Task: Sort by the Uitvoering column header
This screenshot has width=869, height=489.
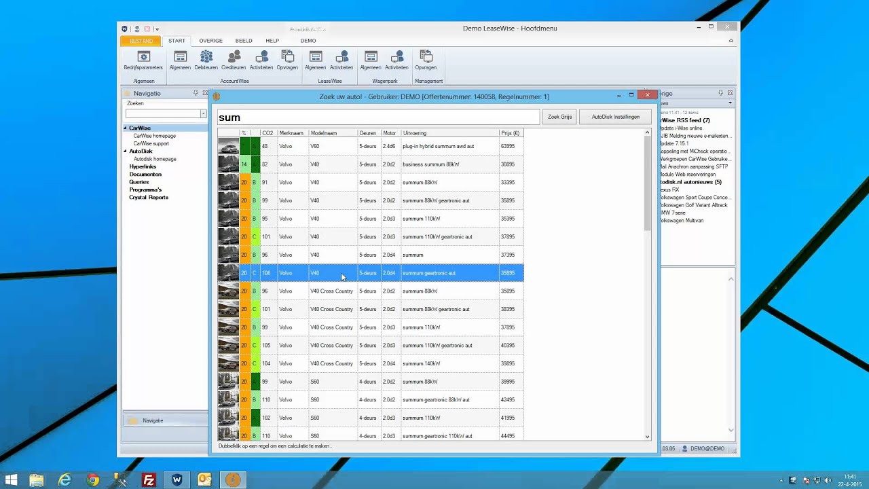Action: tap(449, 133)
